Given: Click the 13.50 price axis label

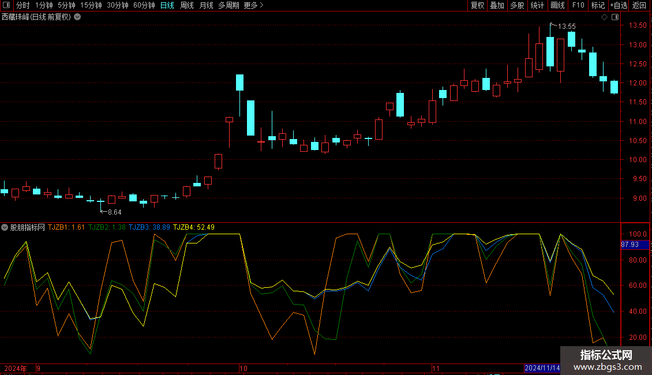Looking at the screenshot, I should [638, 25].
